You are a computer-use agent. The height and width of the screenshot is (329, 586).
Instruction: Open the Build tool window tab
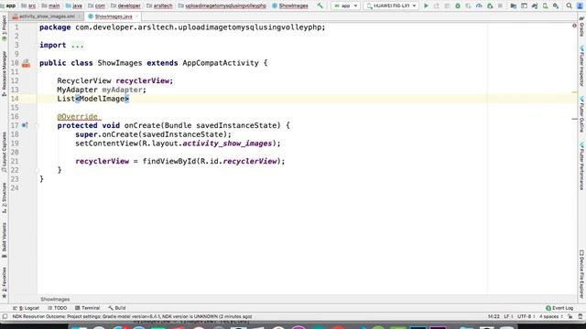(x=117, y=308)
